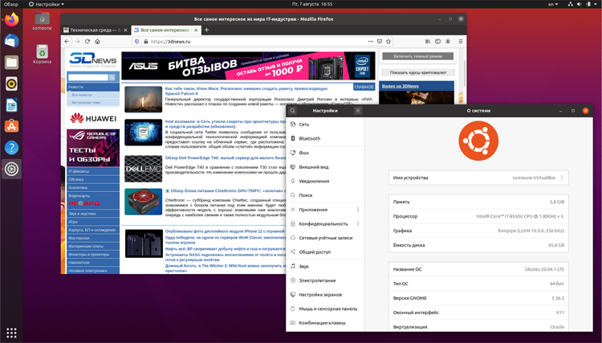Viewport: 602px width, 343px height.
Task: Open Rhythmbox music player in dock
Action: pos(11,84)
